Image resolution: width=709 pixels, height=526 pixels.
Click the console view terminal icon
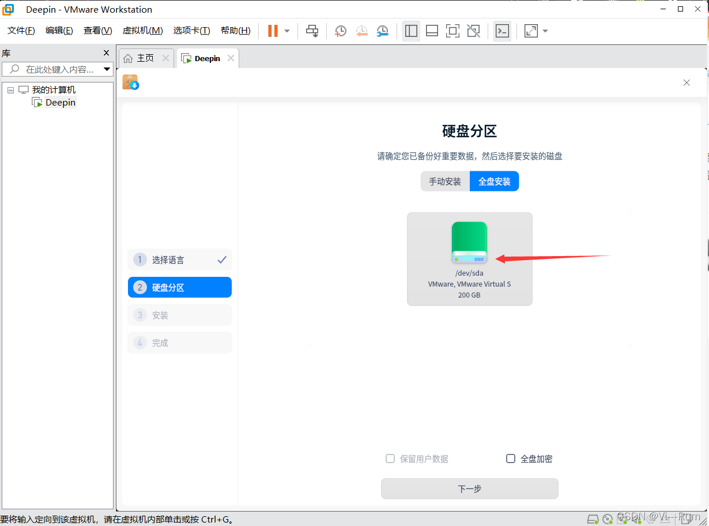pos(502,31)
